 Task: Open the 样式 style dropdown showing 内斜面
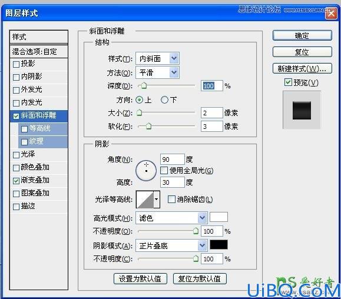click(157, 58)
